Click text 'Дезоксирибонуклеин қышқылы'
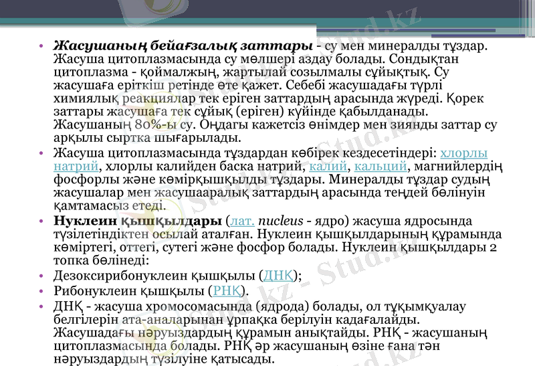This screenshot has height=366, width=535. point(154,276)
